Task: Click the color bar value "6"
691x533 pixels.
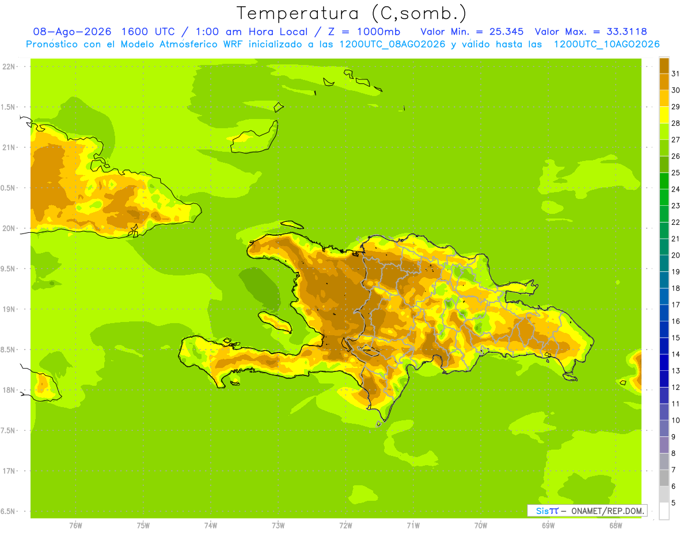Action: click(x=674, y=486)
